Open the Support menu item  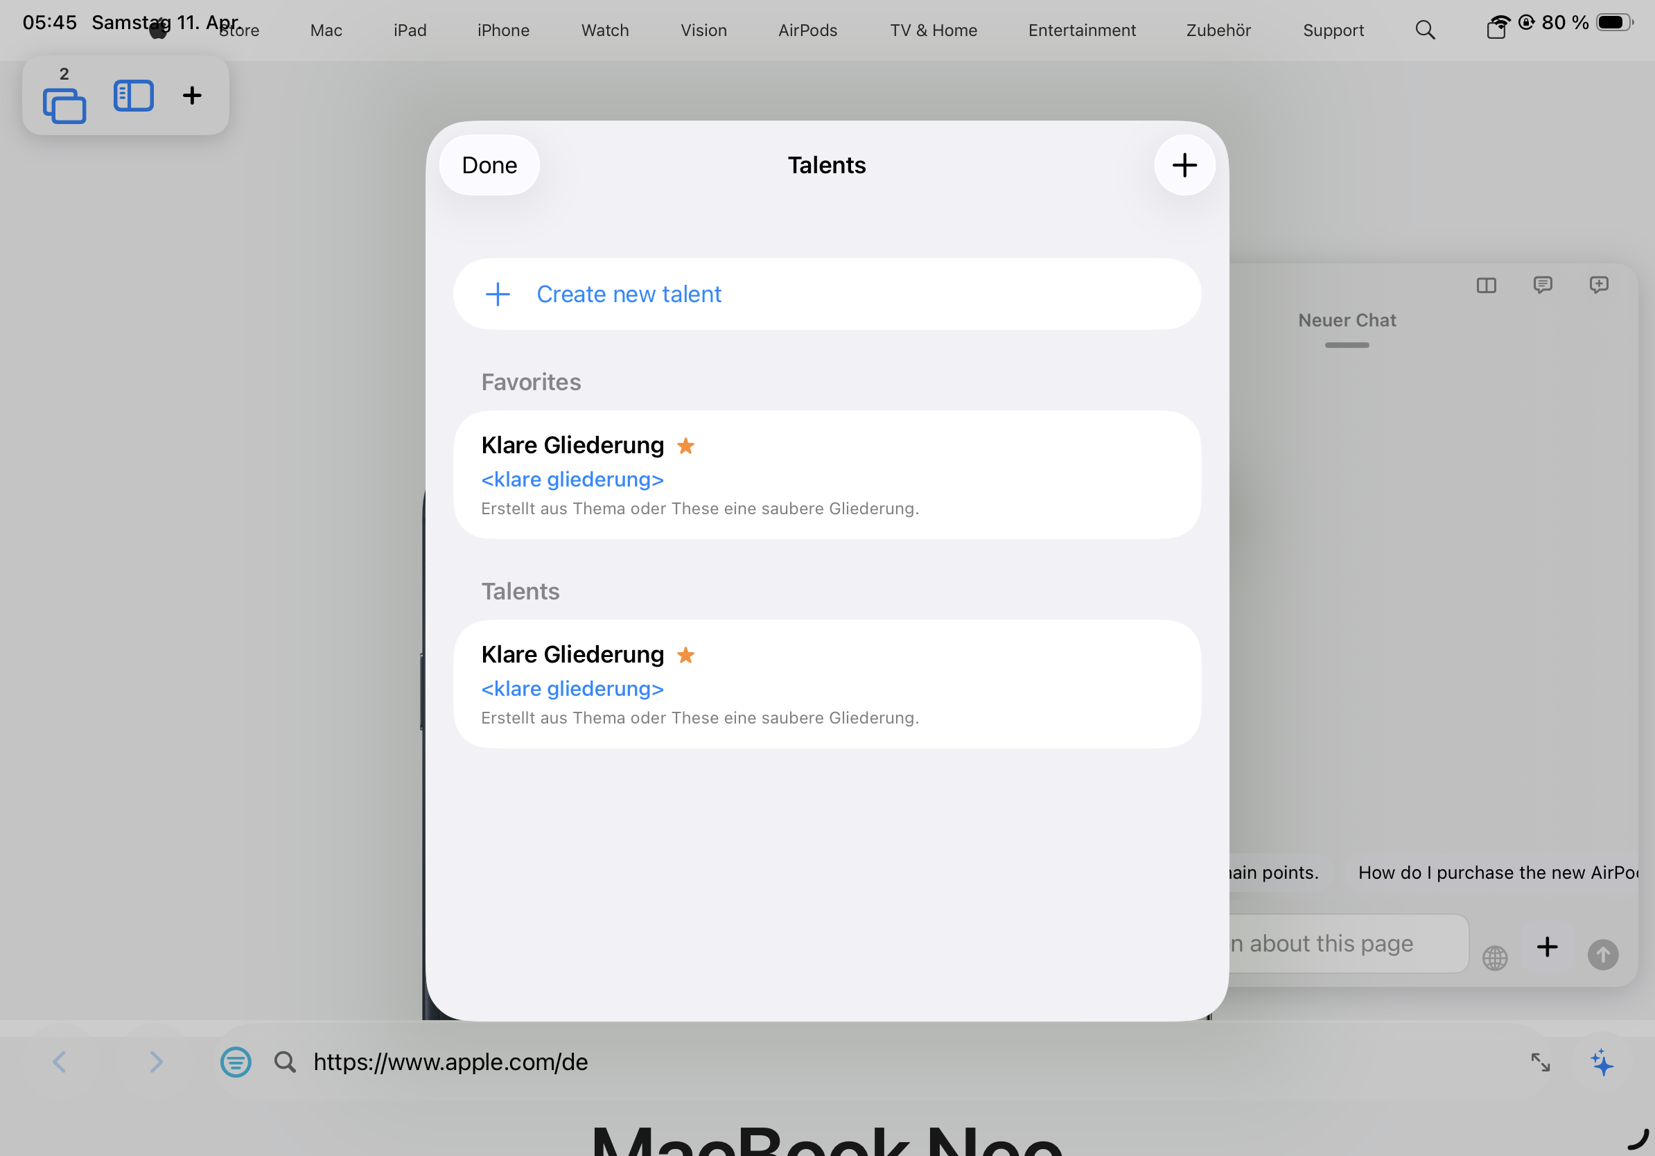tap(1333, 30)
